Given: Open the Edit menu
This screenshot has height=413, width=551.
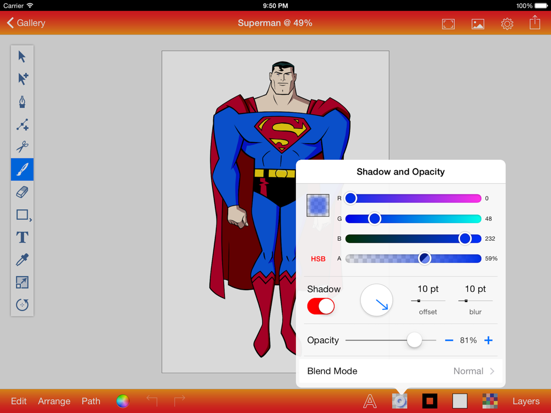Looking at the screenshot, I should pyautogui.click(x=19, y=401).
